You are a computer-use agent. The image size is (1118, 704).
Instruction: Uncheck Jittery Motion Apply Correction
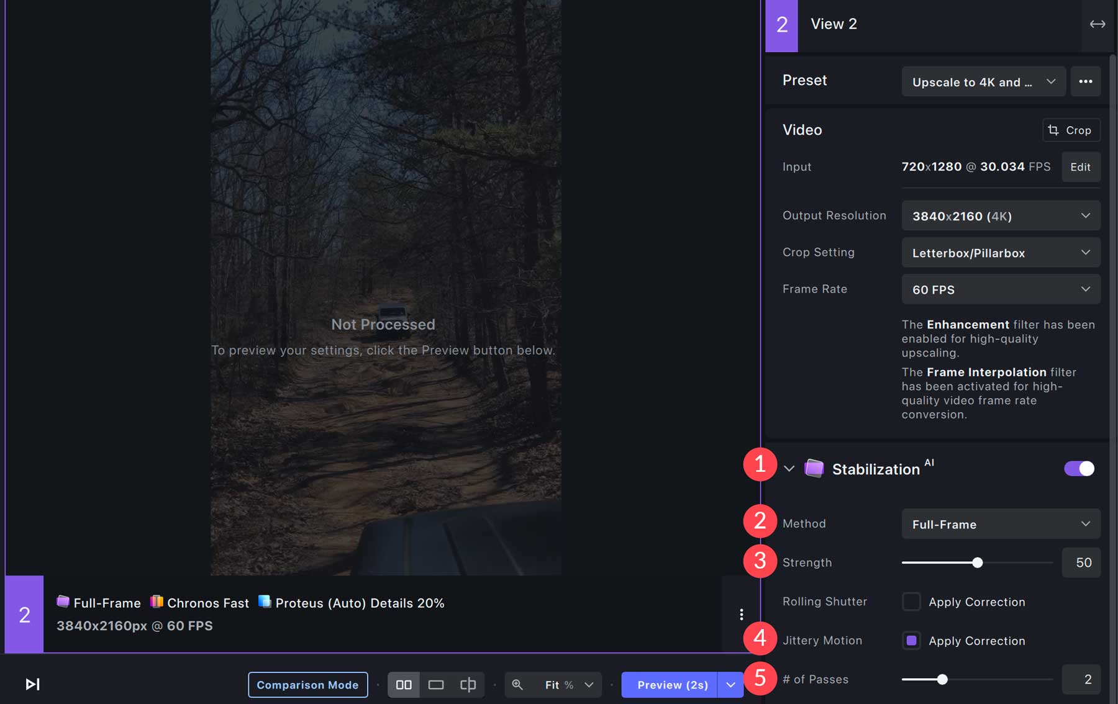[911, 640]
